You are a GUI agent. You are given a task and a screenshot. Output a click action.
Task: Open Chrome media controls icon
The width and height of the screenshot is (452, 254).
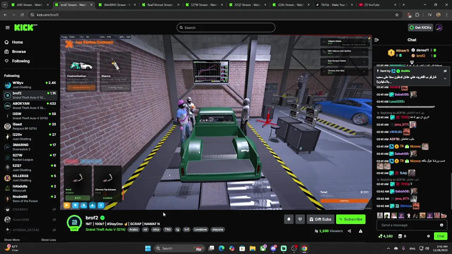pos(430,15)
